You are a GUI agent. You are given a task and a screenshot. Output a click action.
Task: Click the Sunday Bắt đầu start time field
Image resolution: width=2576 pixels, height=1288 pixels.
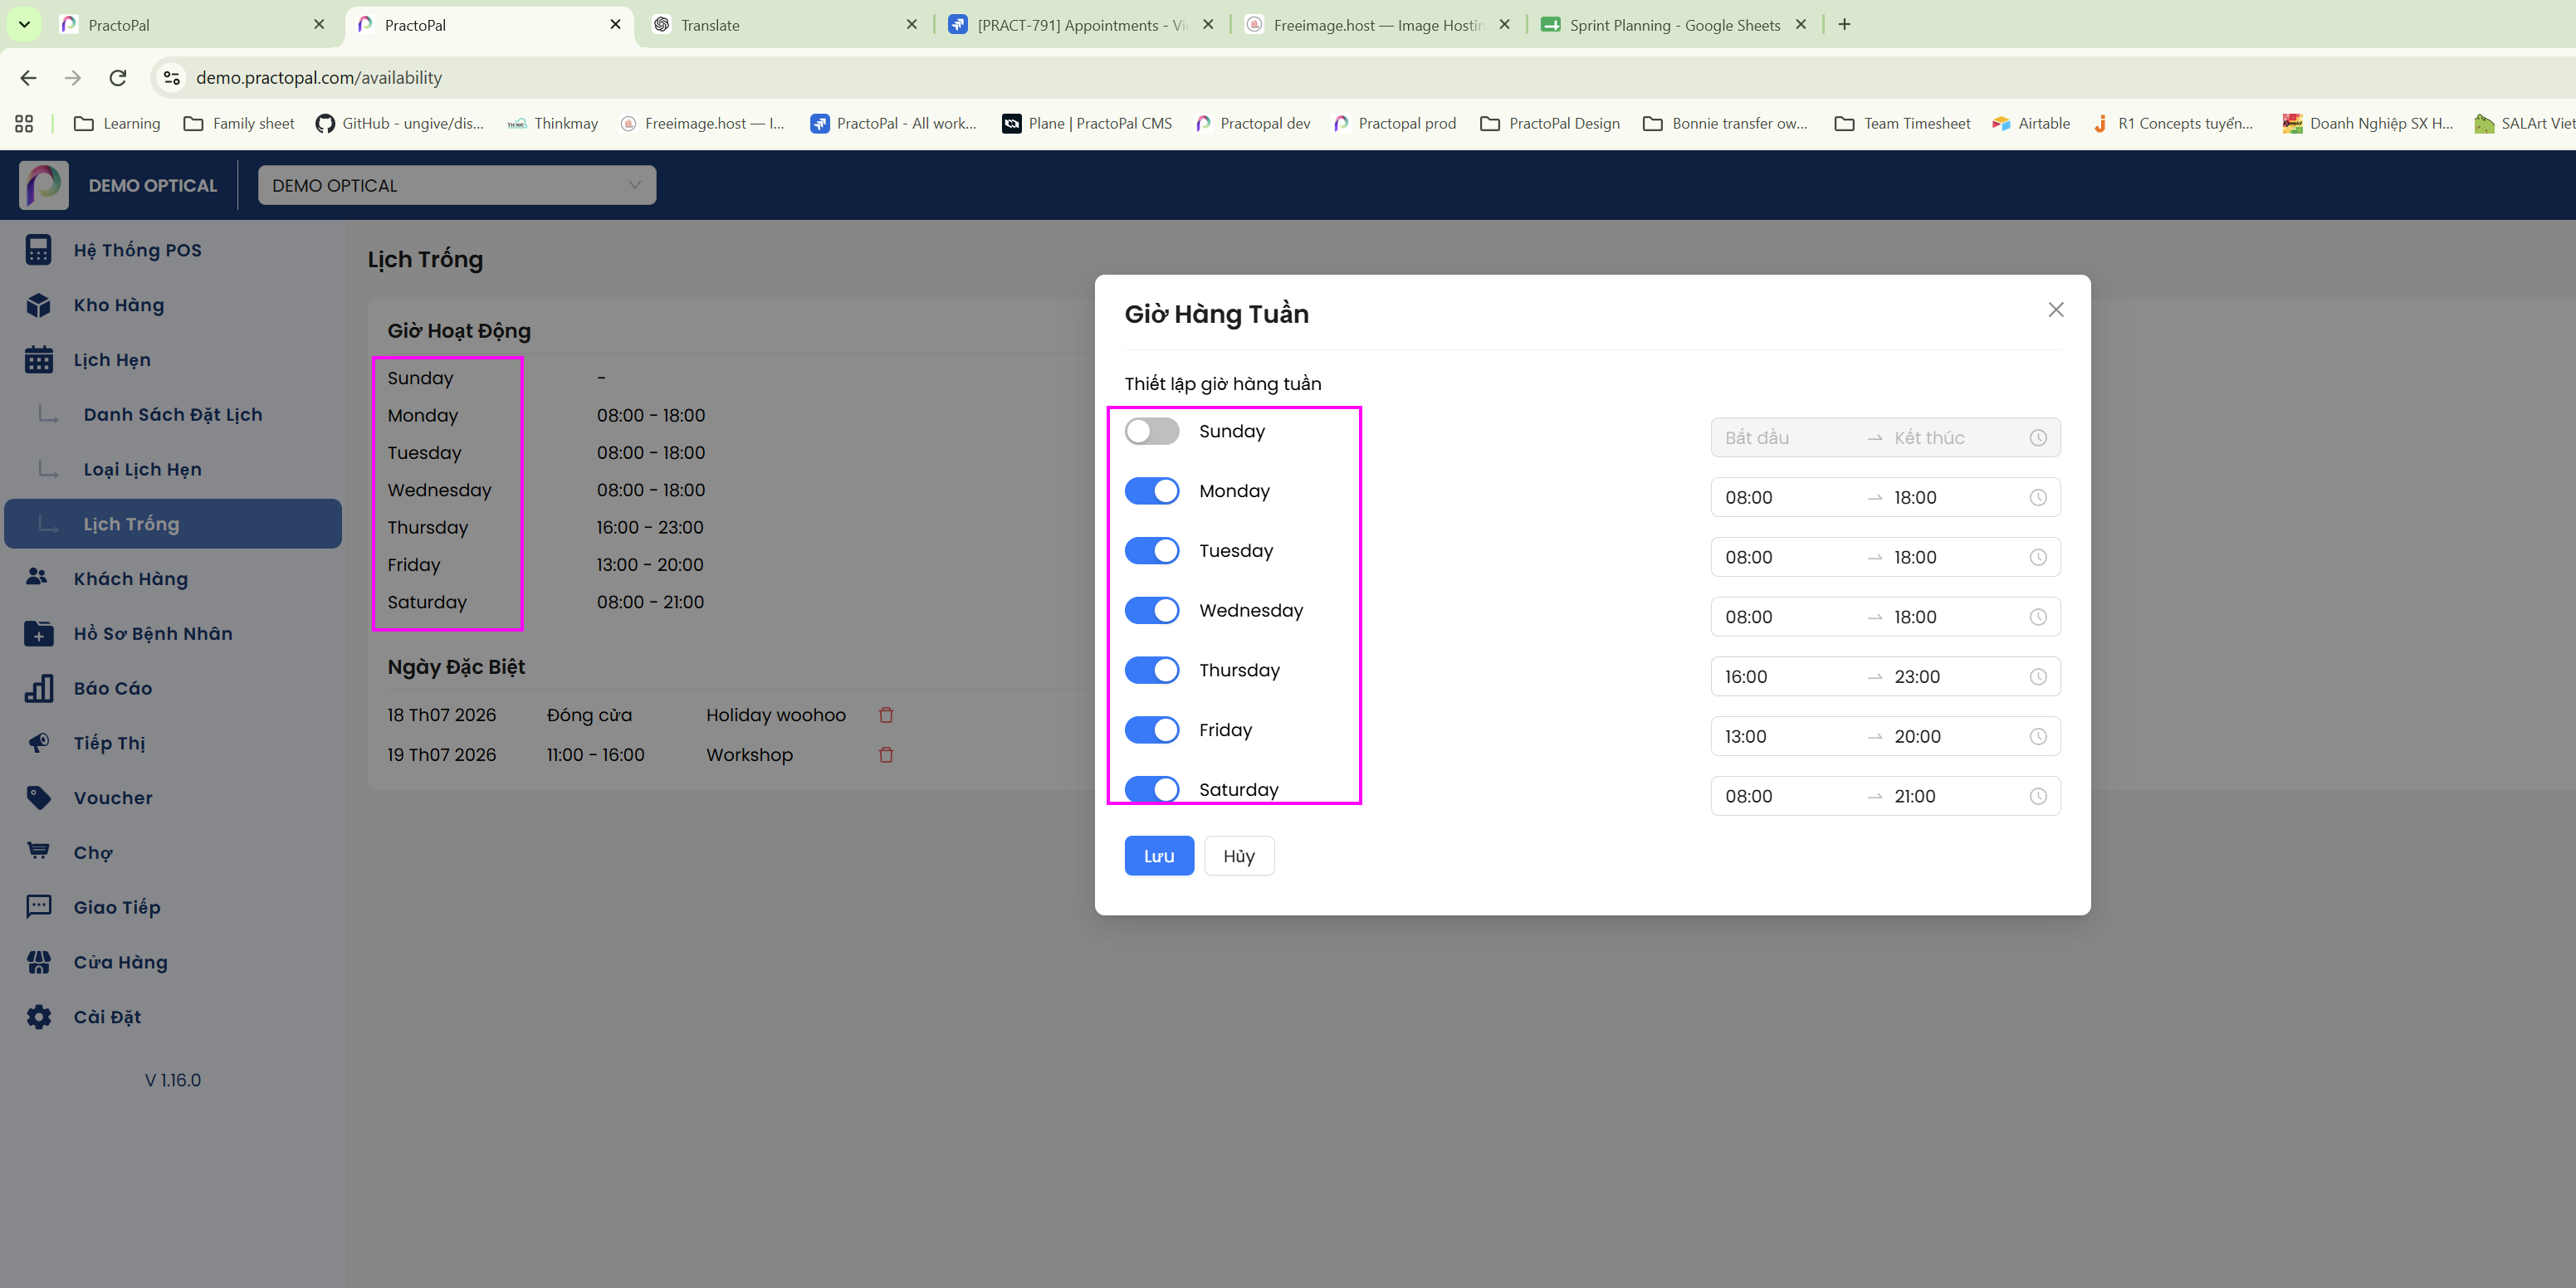point(1790,438)
